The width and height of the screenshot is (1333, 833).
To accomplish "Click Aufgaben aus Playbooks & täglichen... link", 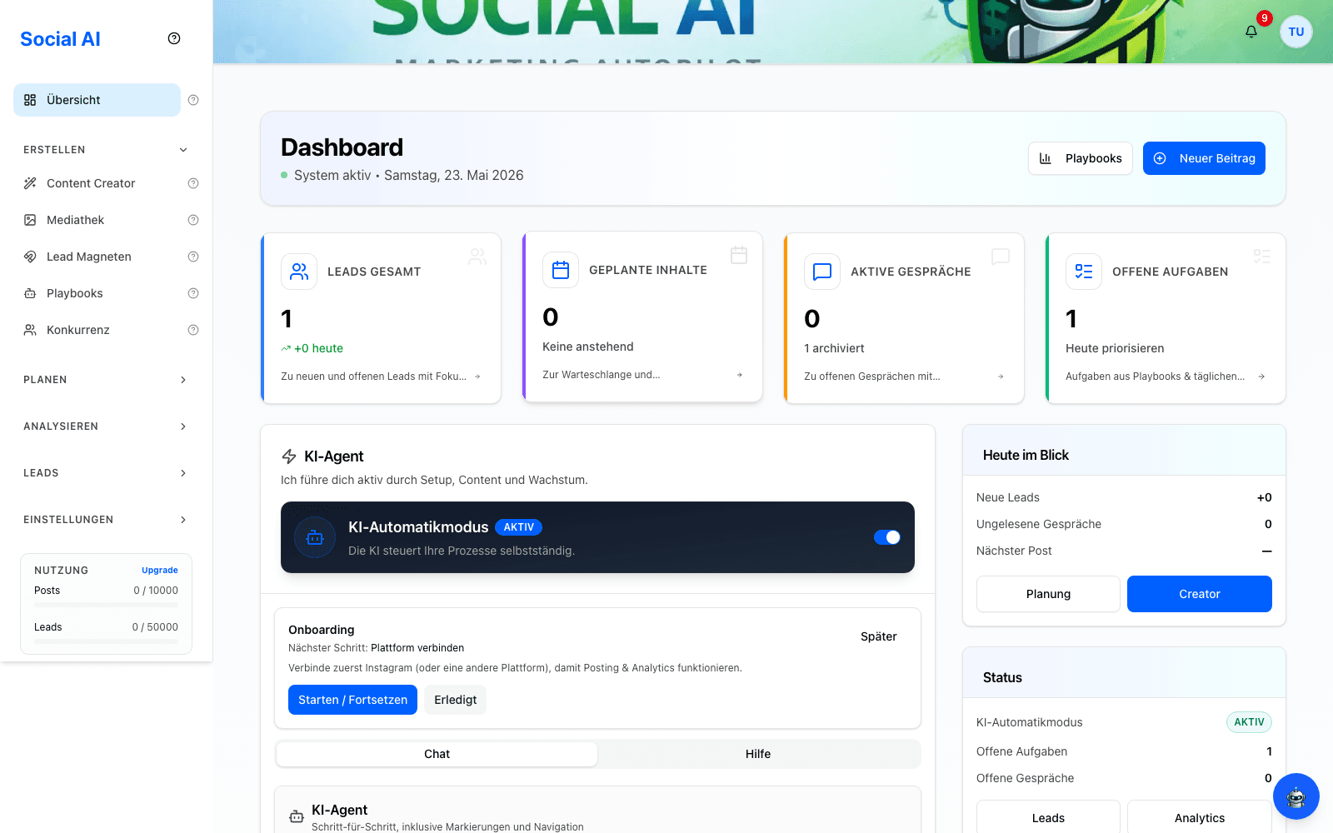I will pyautogui.click(x=1155, y=377).
